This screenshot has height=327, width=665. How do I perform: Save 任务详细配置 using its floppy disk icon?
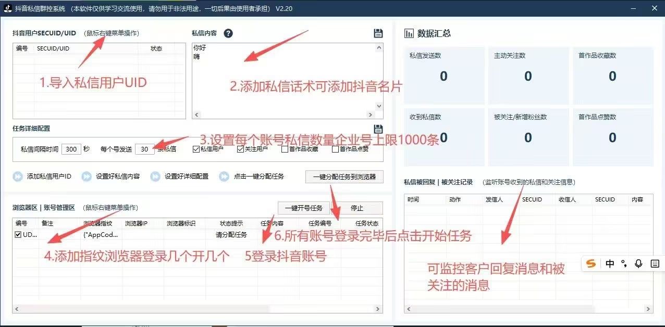point(378,129)
